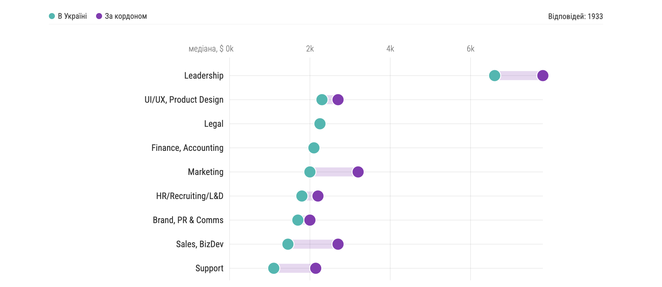Click the Marketing category label
662x287 pixels.
coord(205,172)
